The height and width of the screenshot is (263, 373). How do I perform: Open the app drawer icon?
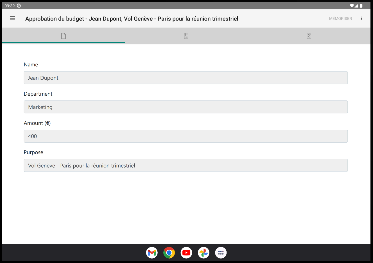pos(221,253)
